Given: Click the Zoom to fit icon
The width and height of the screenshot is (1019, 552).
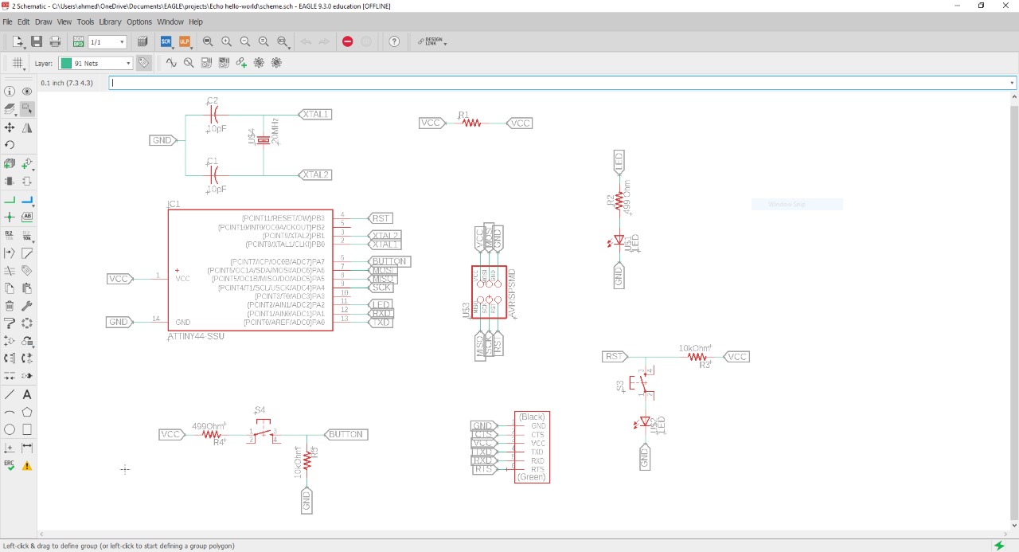Looking at the screenshot, I should [x=208, y=41].
